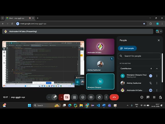Click the audio indicator beside Niranjana Obsqura
The image size is (165, 124).
coord(151,76)
